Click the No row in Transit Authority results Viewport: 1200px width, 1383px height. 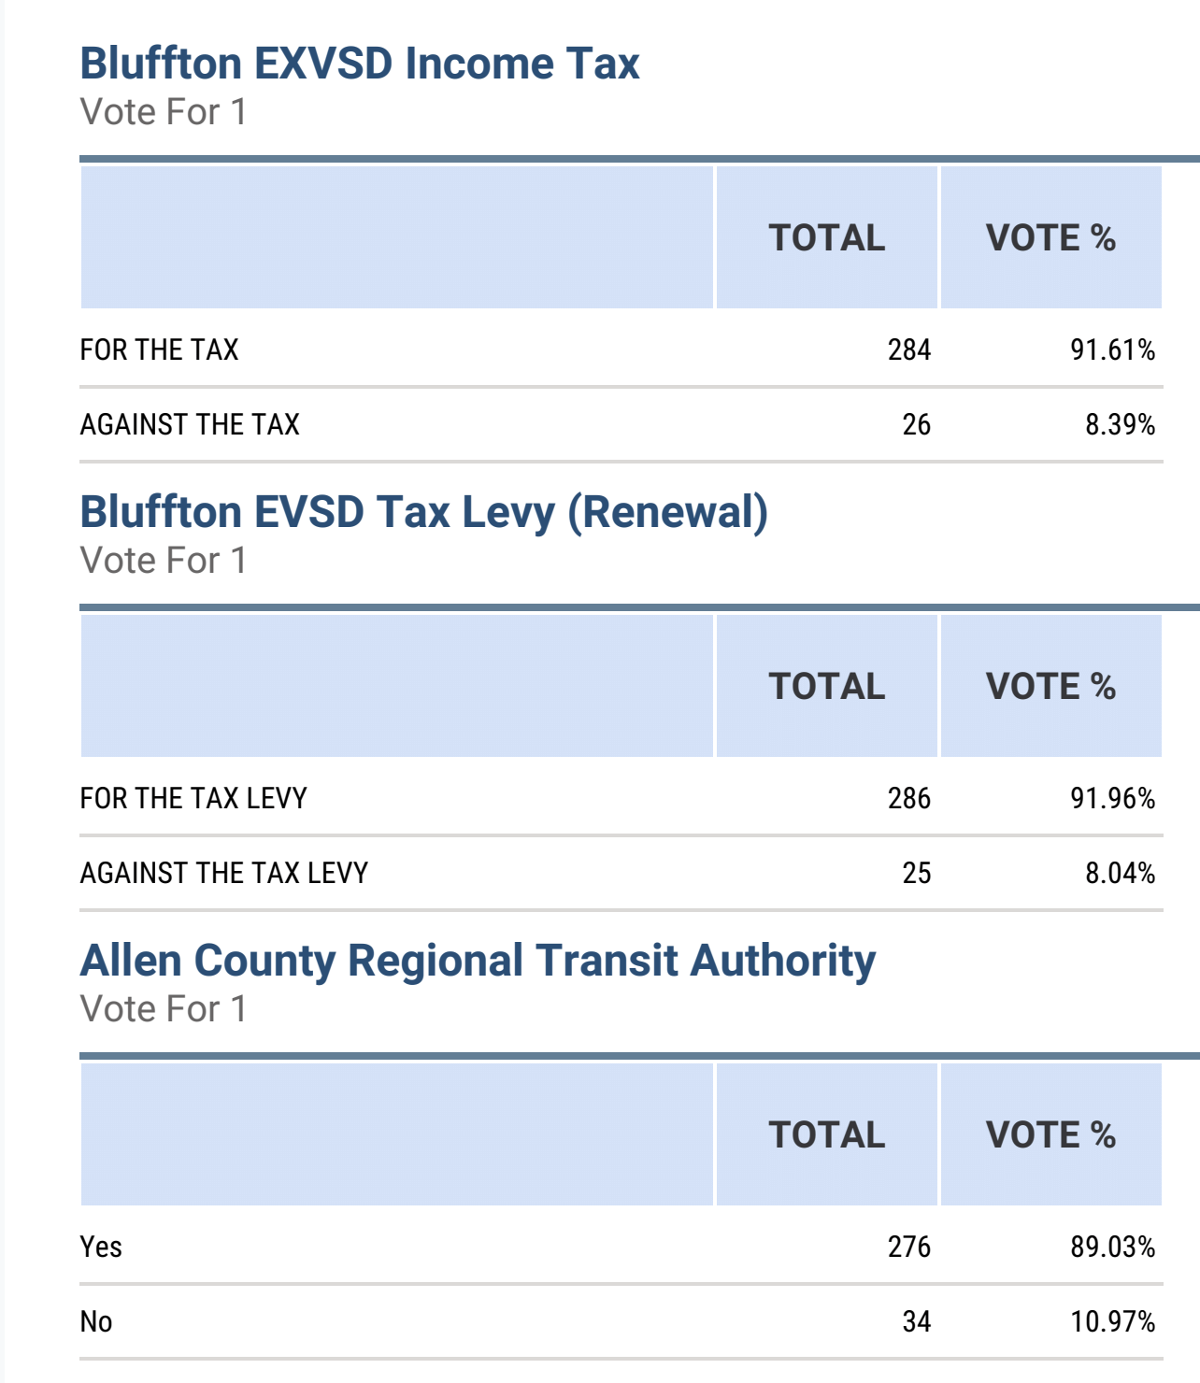[x=621, y=1321]
